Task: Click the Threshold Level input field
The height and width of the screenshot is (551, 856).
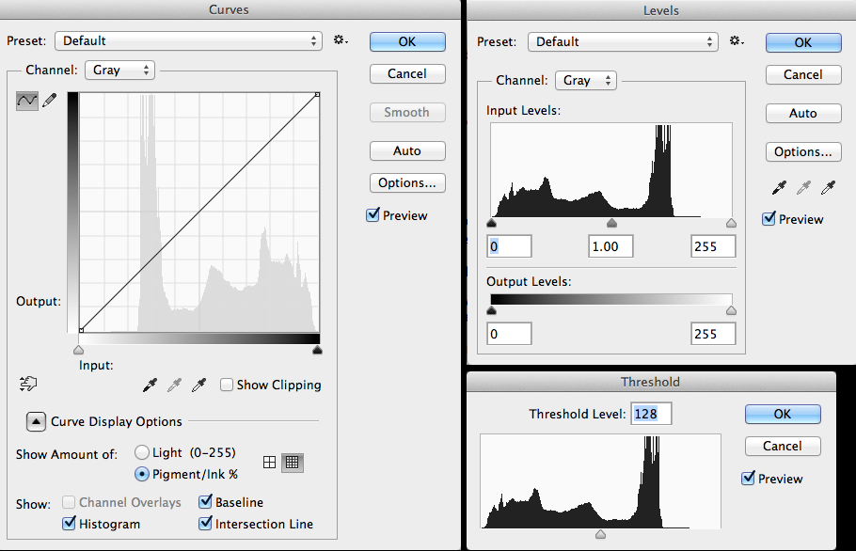Action: click(651, 414)
